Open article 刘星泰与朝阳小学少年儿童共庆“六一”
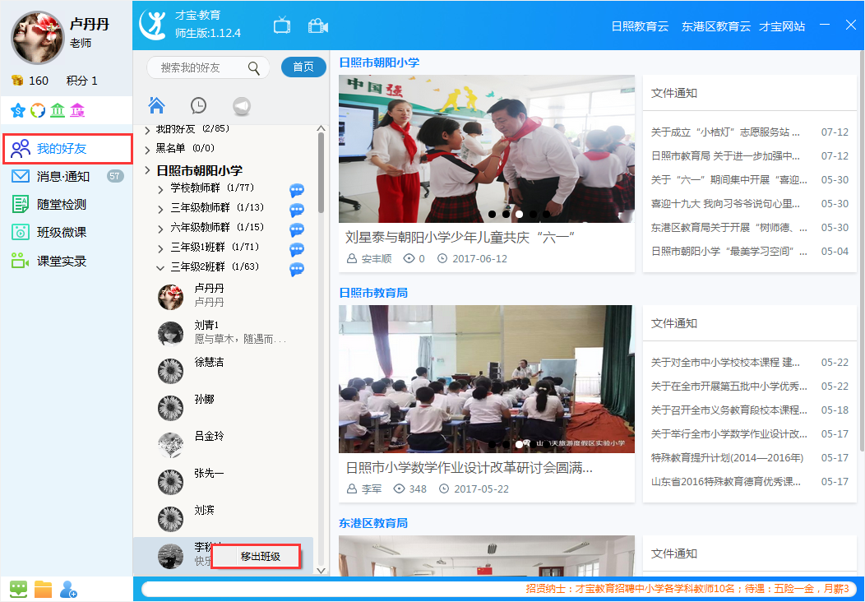The width and height of the screenshot is (865, 602). tap(460, 238)
